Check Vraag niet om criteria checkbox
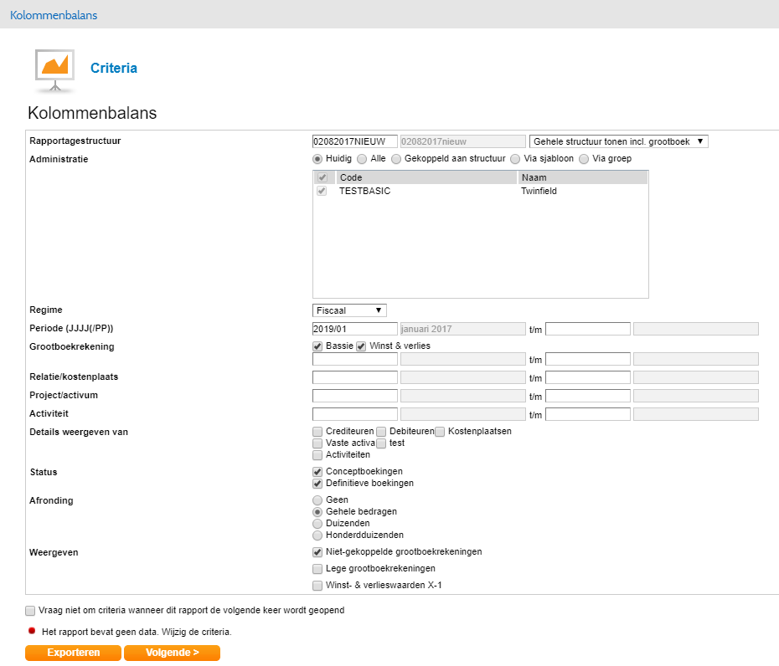779x666 pixels. click(x=31, y=611)
